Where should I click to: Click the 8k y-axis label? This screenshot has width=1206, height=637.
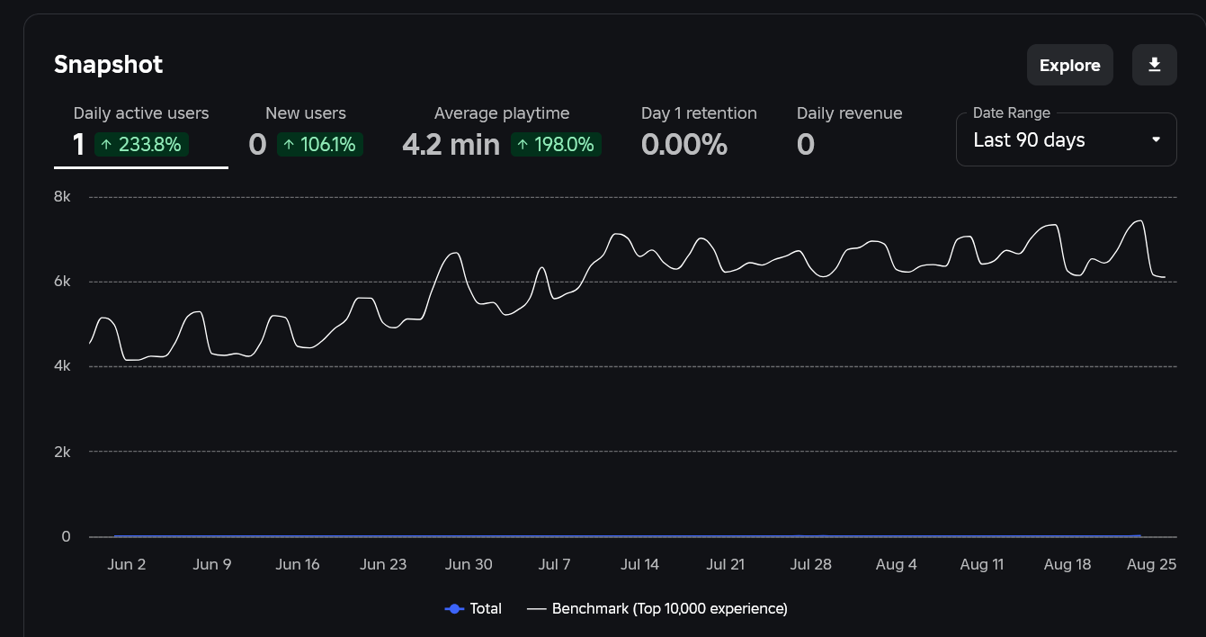point(62,197)
